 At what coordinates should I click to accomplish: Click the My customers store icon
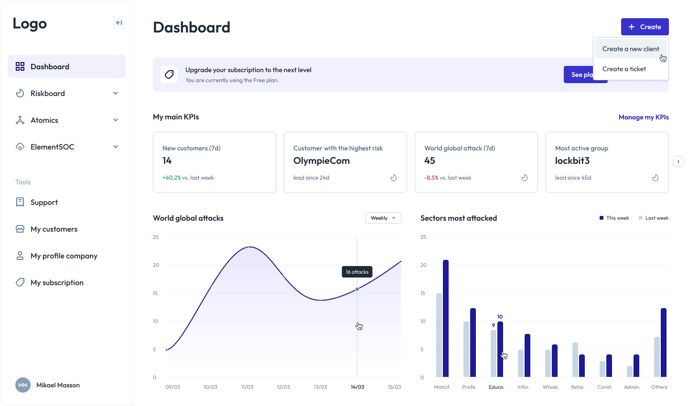(20, 229)
